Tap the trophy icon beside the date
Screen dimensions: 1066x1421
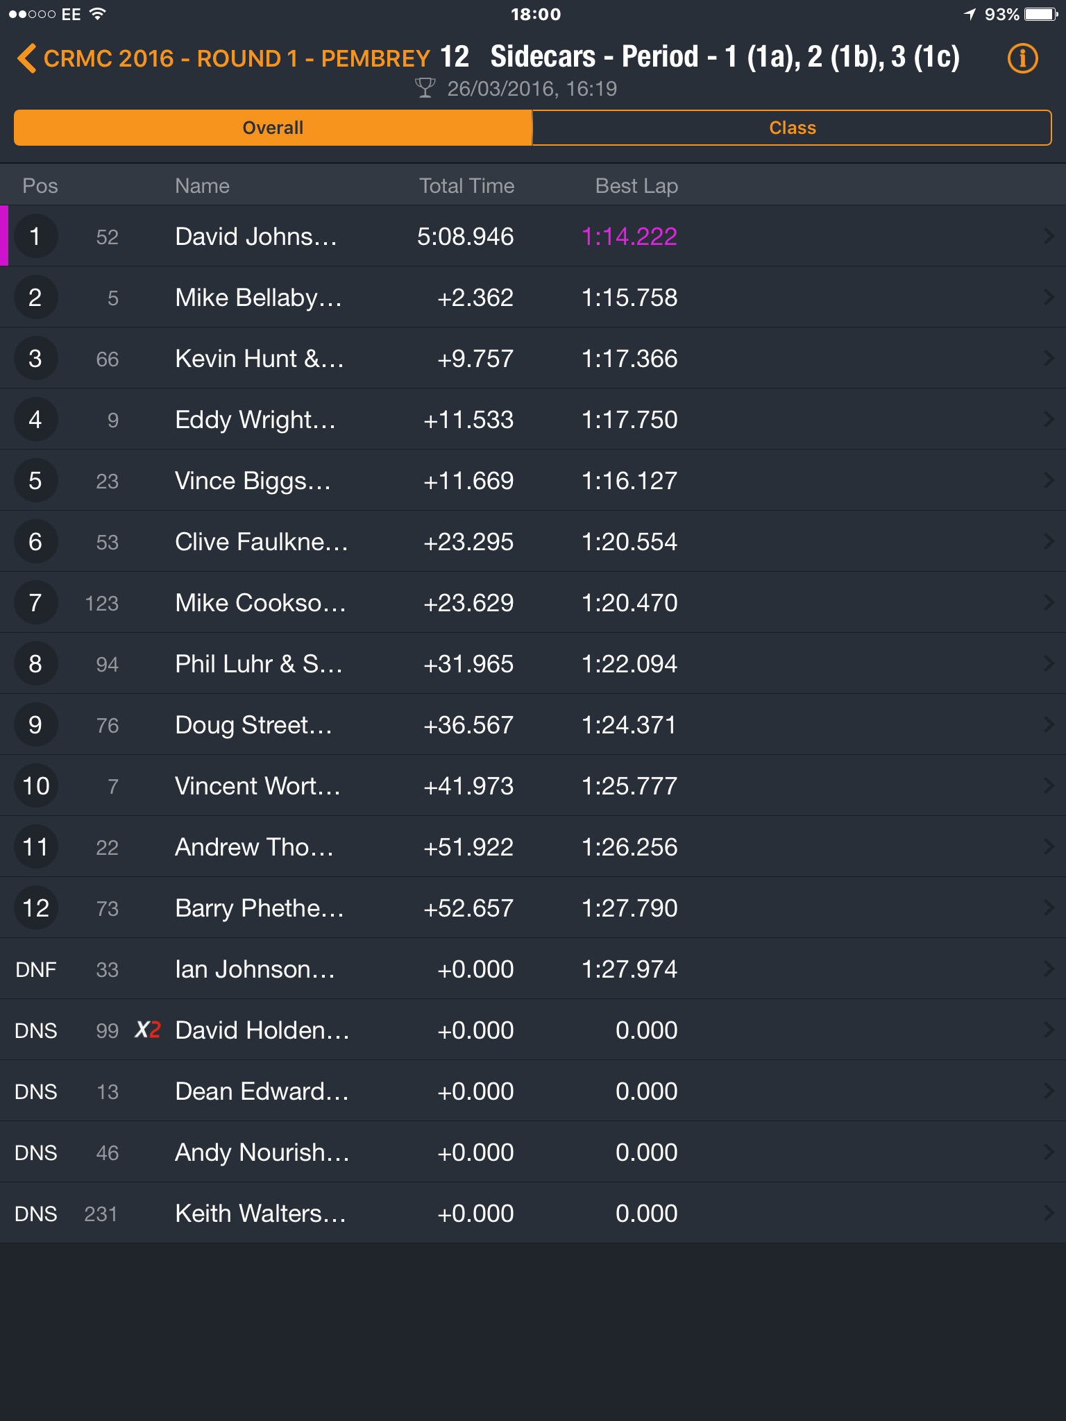(x=425, y=88)
